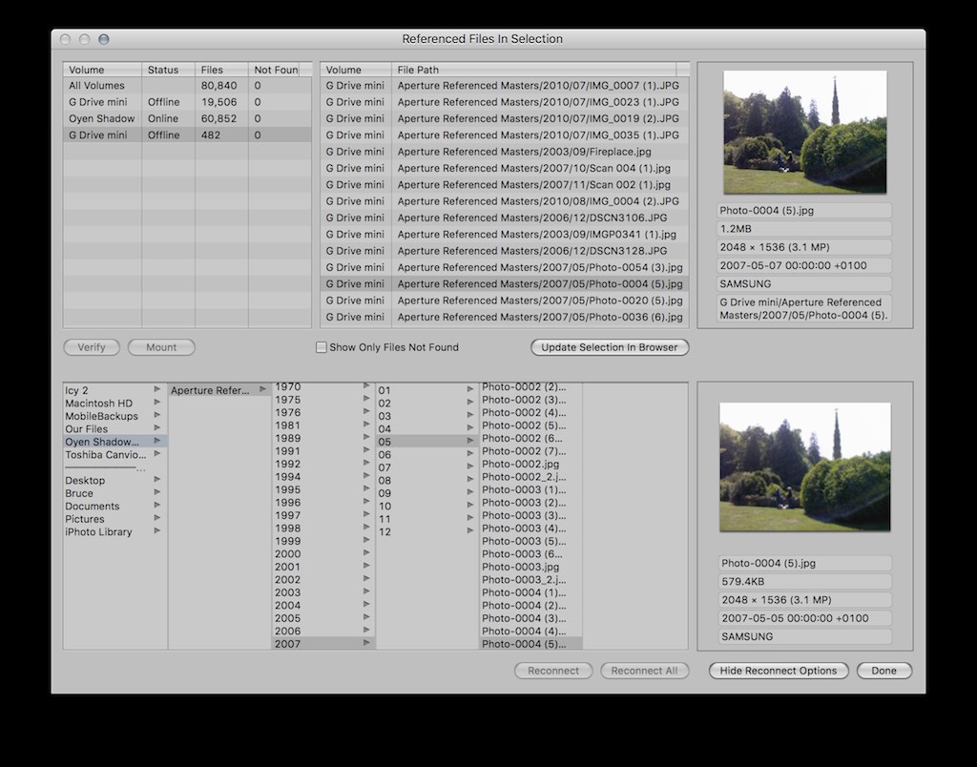This screenshot has width=977, height=767.
Task: Expand the MobileBackups arrow
Action: pos(157,415)
